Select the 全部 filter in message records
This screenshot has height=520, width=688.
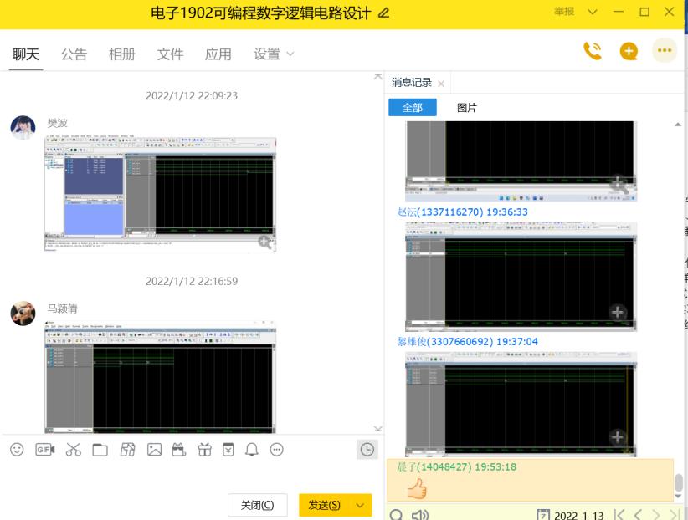[412, 108]
